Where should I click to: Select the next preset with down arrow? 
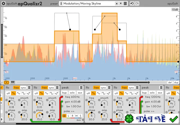[121, 3]
